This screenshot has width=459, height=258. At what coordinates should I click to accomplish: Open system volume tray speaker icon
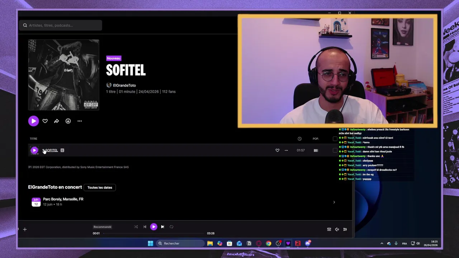[418, 244]
